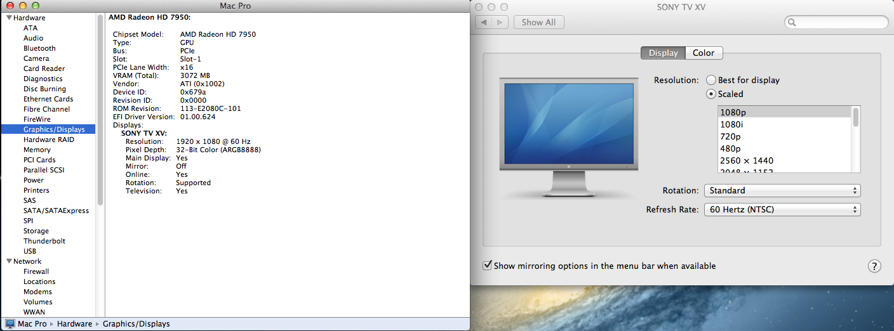The image size is (894, 331).
Task: Select Fibre Channel in the sidebar
Action: 46,109
